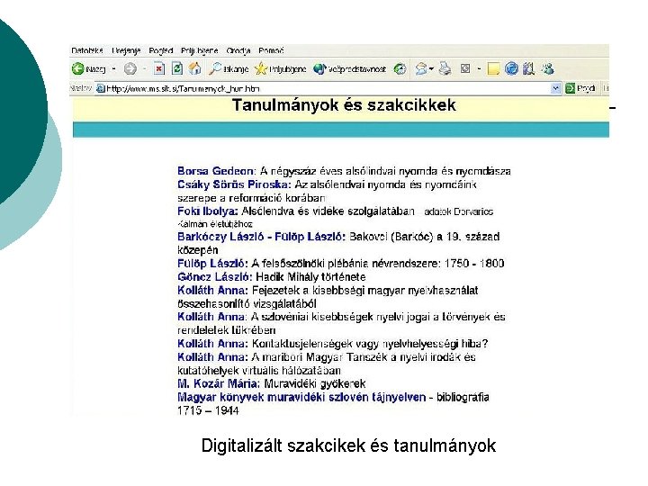Image resolution: width=648 pixels, height=486 pixels.
Task: Click the yellow note toolbar icon
Action: click(x=493, y=68)
